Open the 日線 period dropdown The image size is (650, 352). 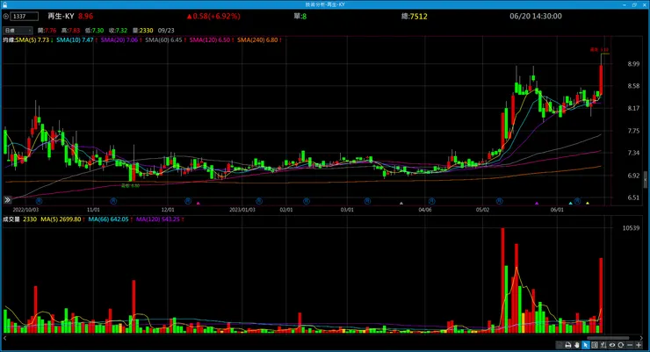(18, 31)
